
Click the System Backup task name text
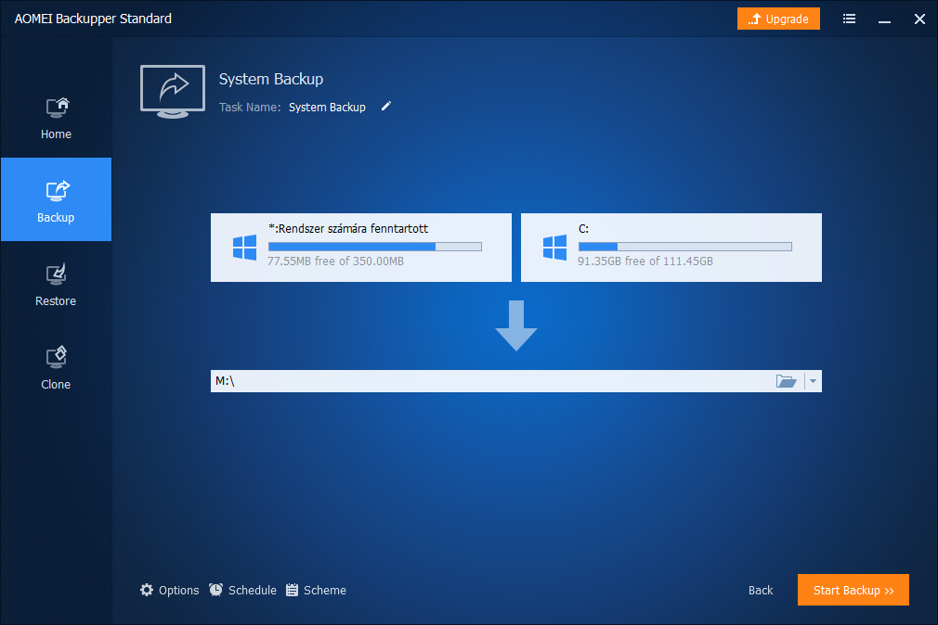[x=327, y=107]
